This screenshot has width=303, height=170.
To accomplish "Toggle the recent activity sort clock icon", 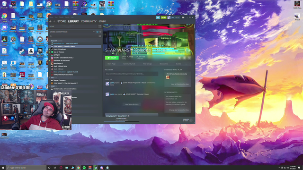I will pyautogui.click(x=98, y=32).
